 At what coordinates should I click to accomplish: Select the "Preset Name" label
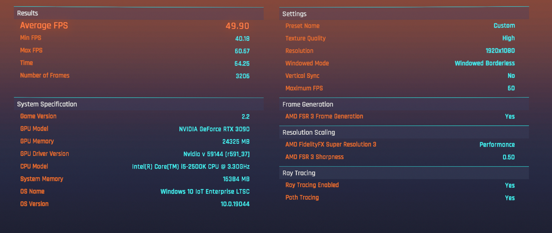302,26
